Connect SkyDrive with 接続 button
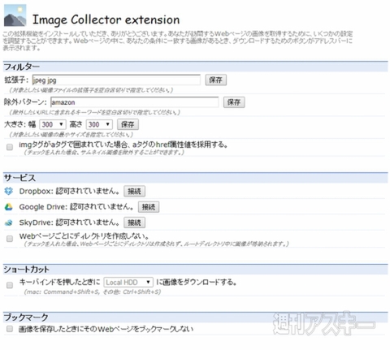This screenshot has height=350, width=390. [x=134, y=223]
